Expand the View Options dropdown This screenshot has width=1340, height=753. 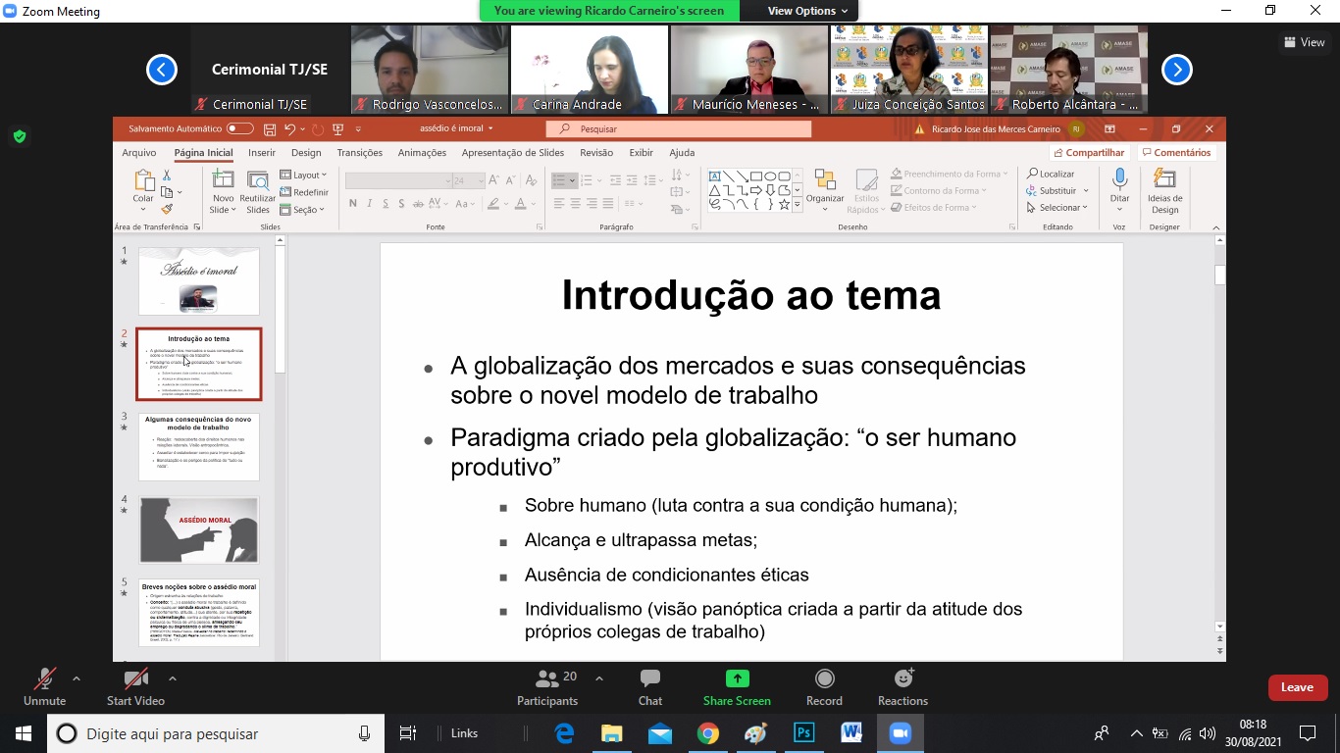(x=807, y=11)
